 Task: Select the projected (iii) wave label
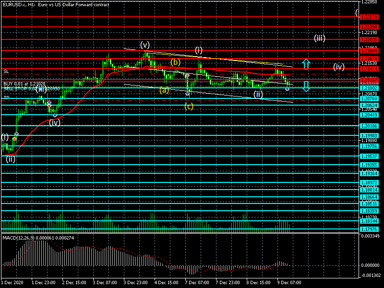(320, 38)
